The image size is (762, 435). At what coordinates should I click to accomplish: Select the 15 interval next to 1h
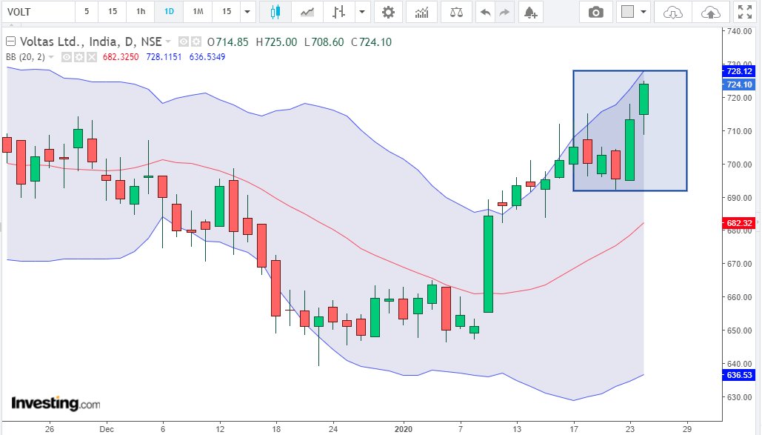click(113, 11)
